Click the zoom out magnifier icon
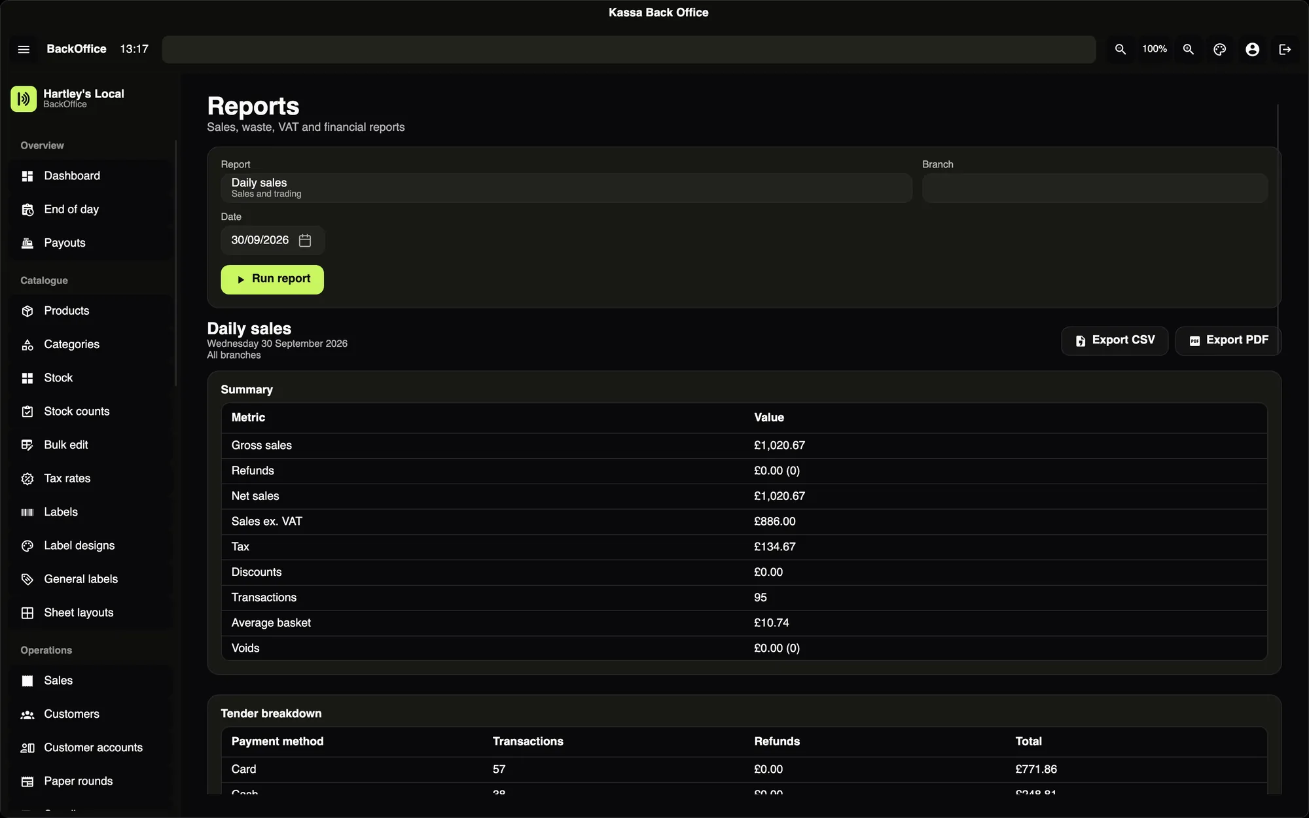 (x=1121, y=49)
